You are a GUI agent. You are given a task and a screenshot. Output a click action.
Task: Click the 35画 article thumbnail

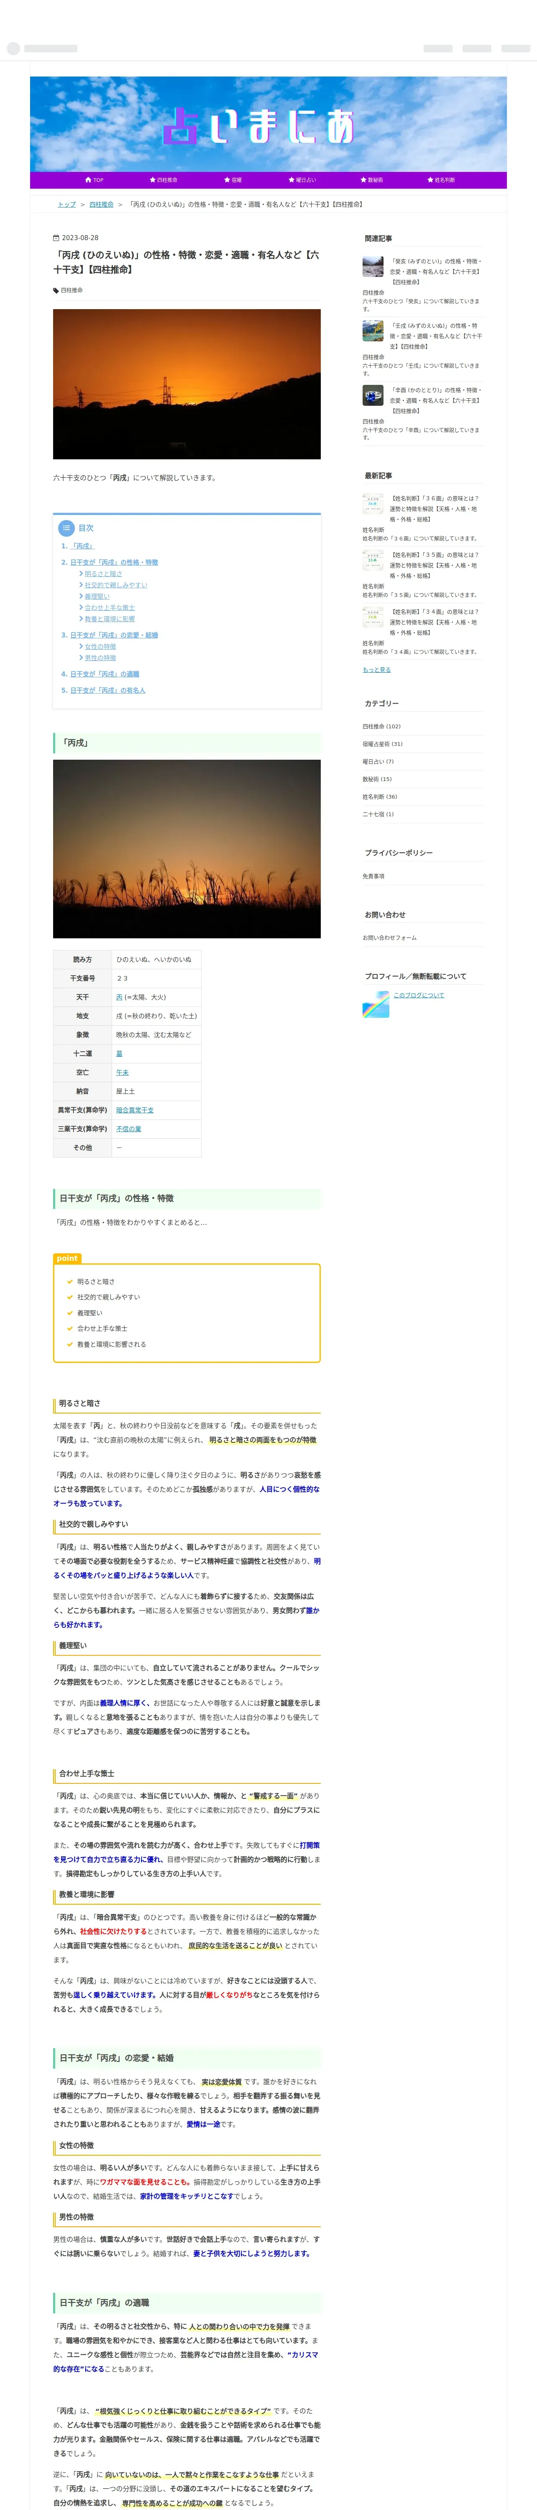click(x=373, y=560)
